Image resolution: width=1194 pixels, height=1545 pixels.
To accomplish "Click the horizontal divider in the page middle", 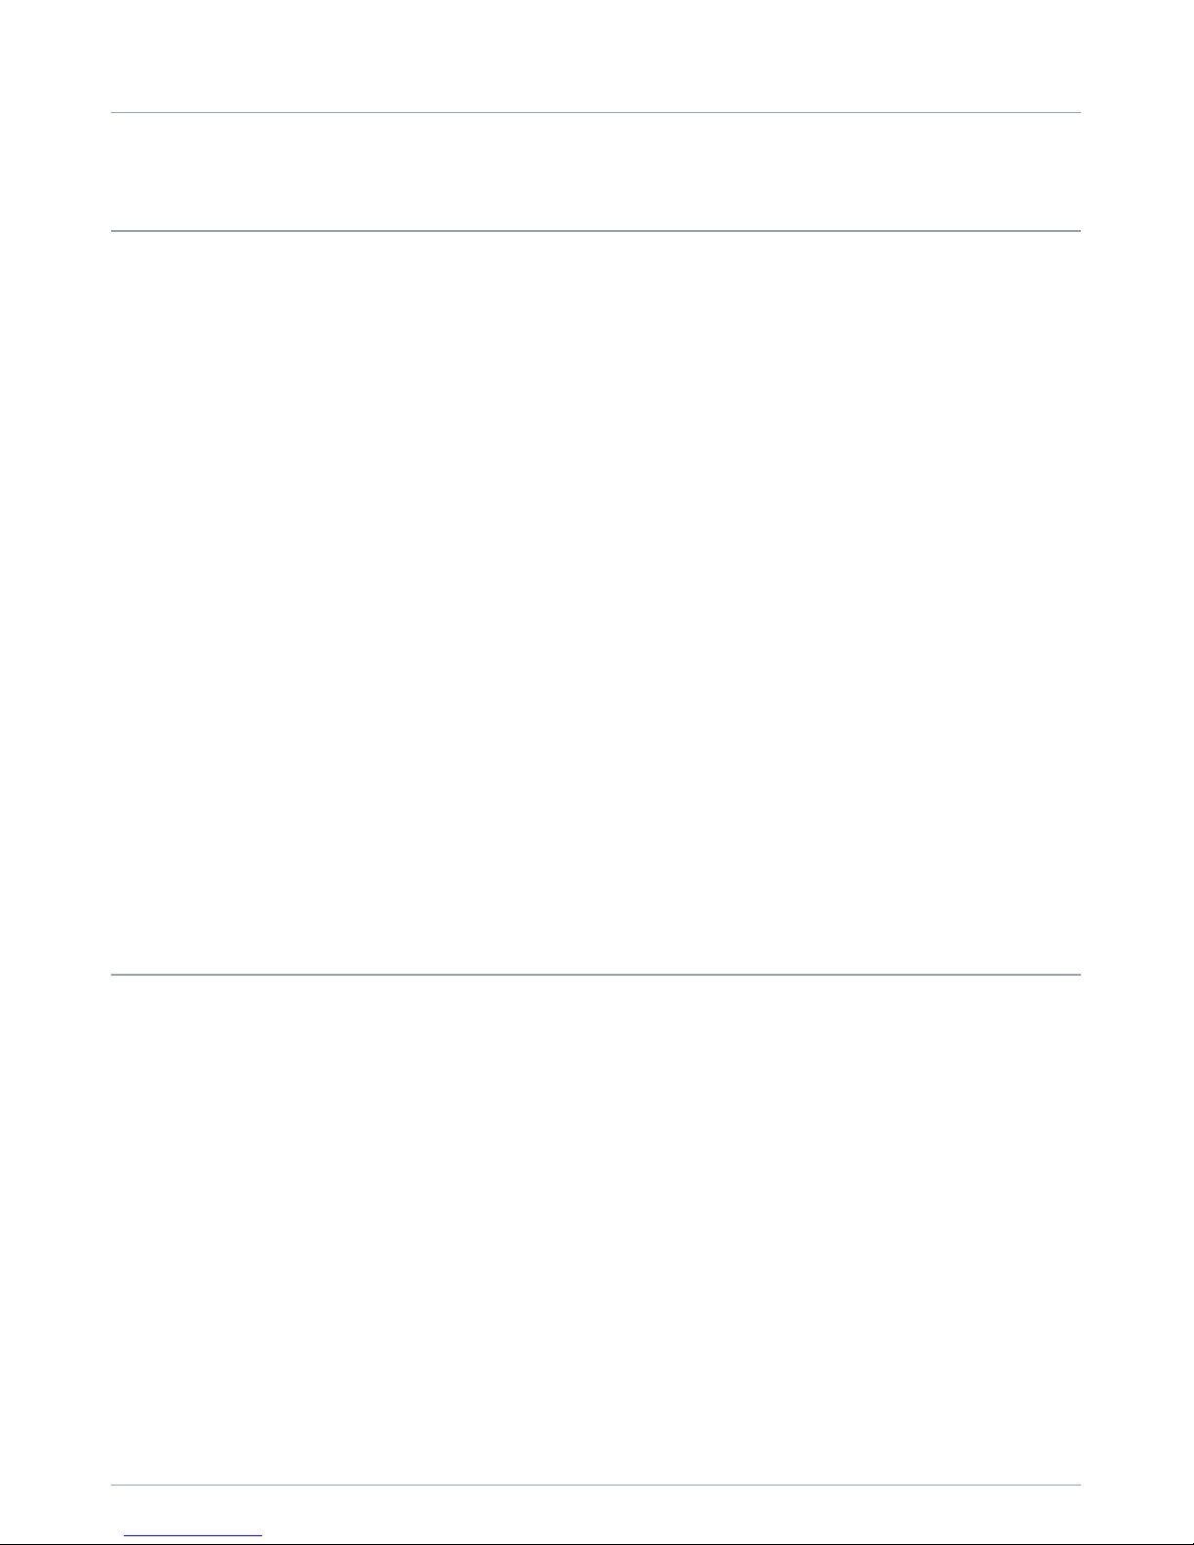I will tap(596, 975).
